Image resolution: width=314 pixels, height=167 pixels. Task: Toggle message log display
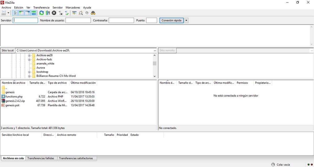coord(15,13)
